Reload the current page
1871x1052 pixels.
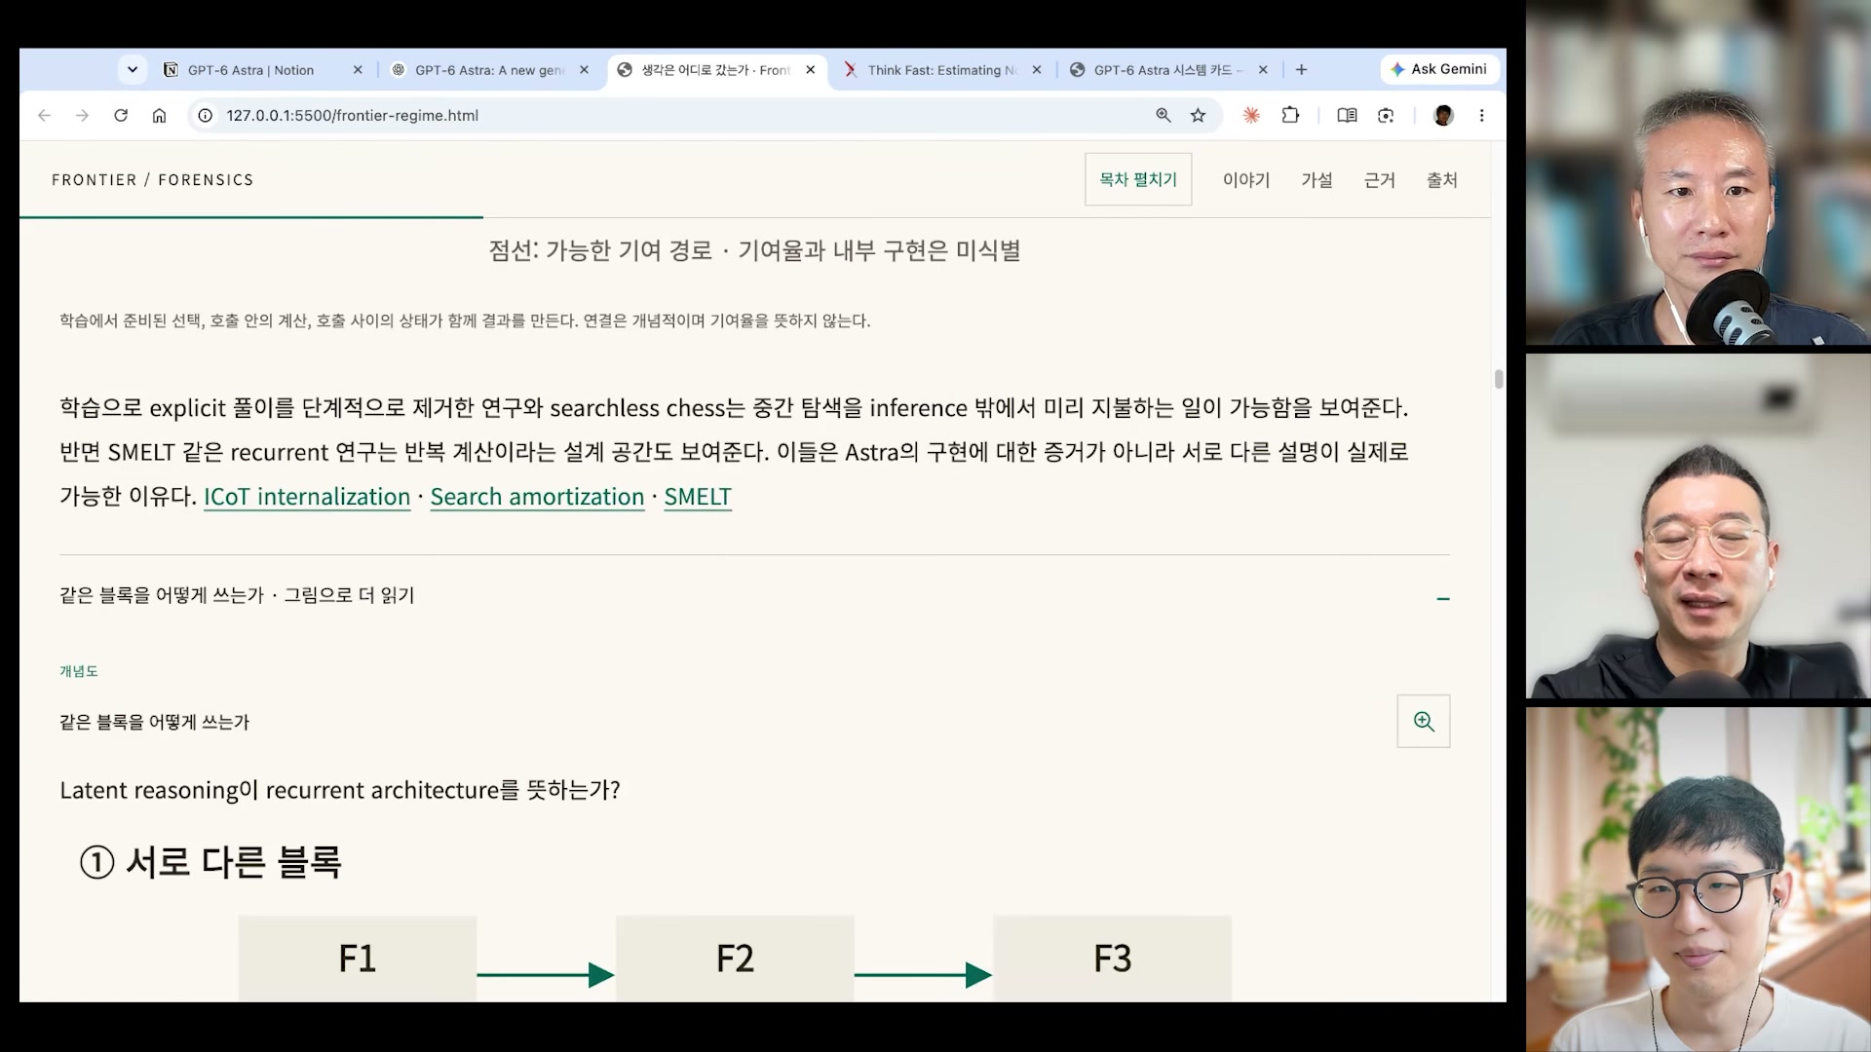point(121,115)
